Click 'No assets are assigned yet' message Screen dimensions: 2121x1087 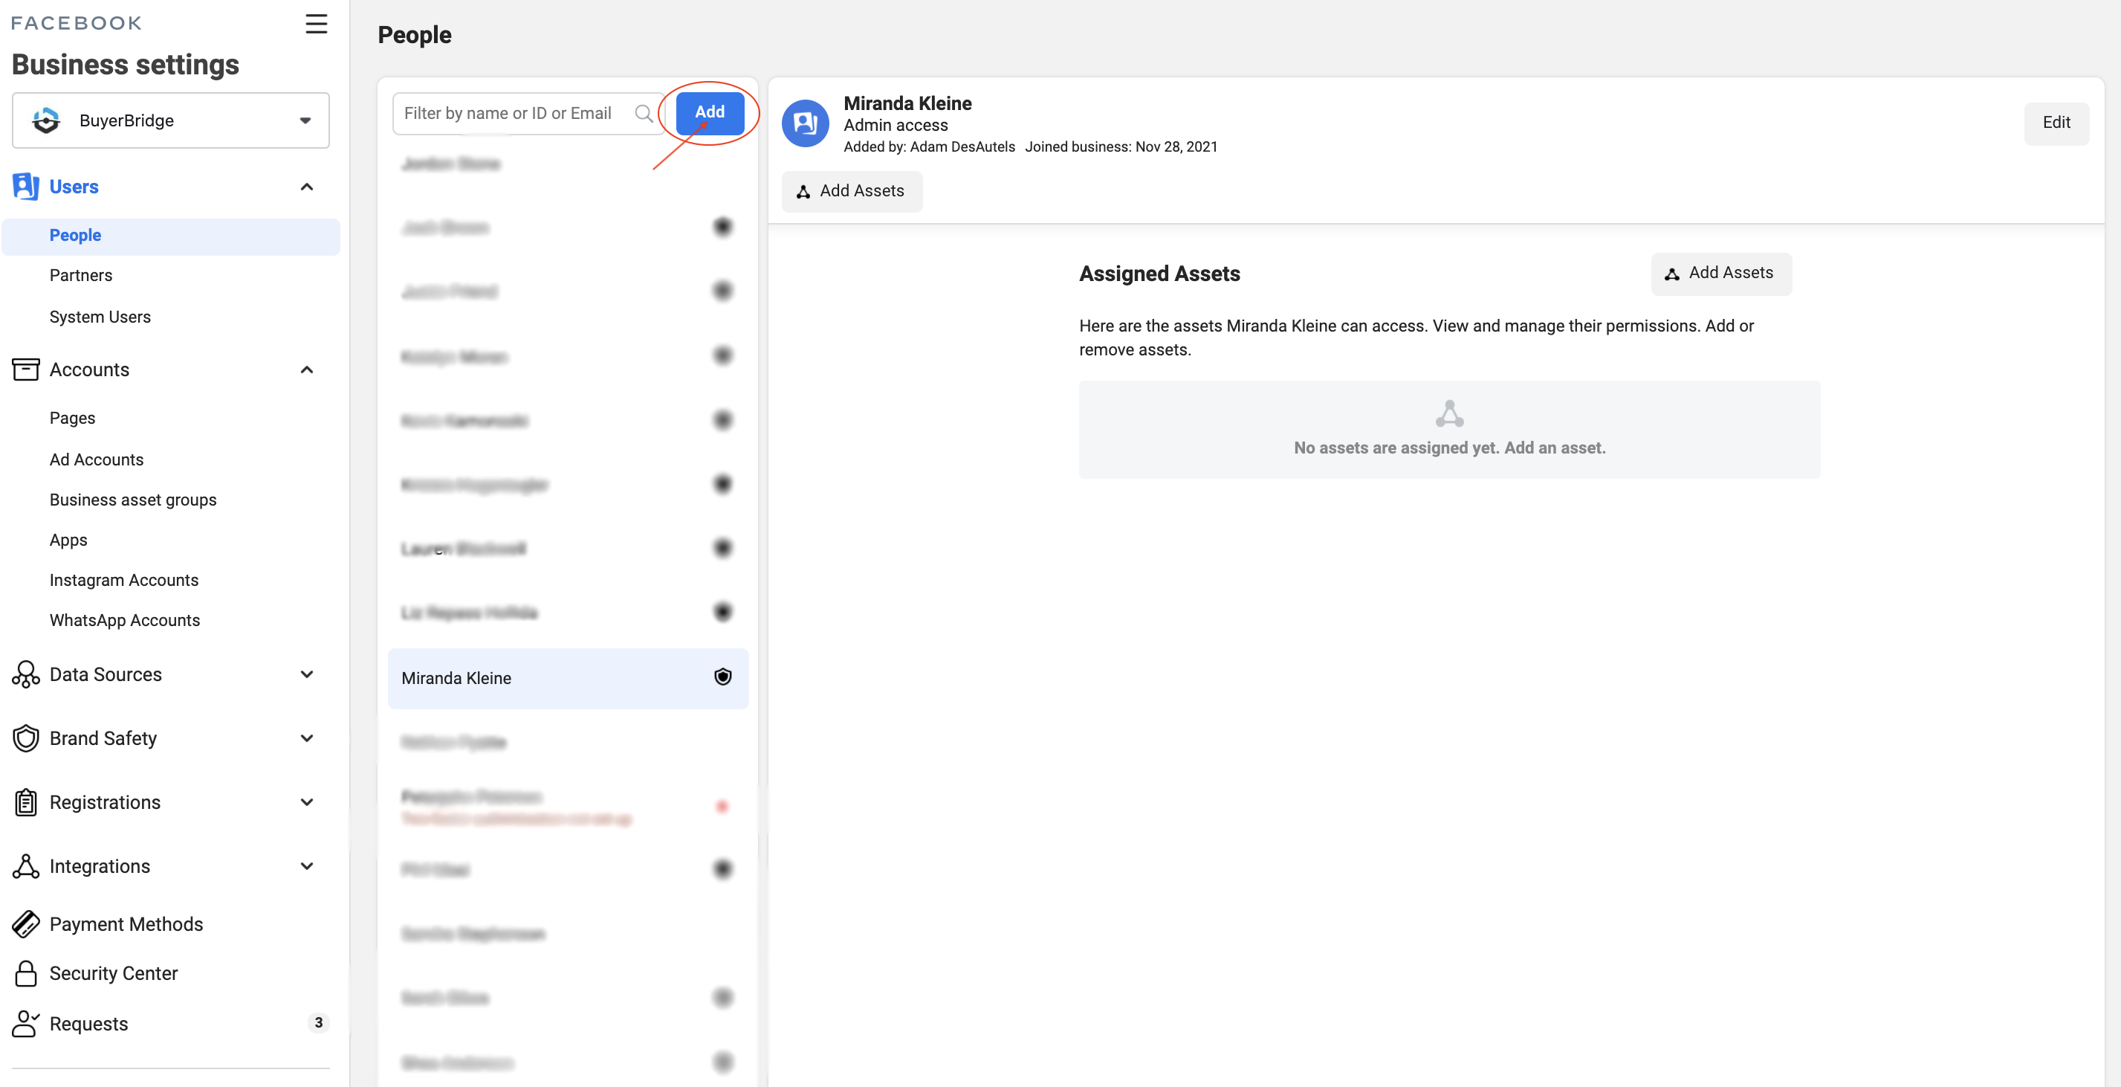1449,448
